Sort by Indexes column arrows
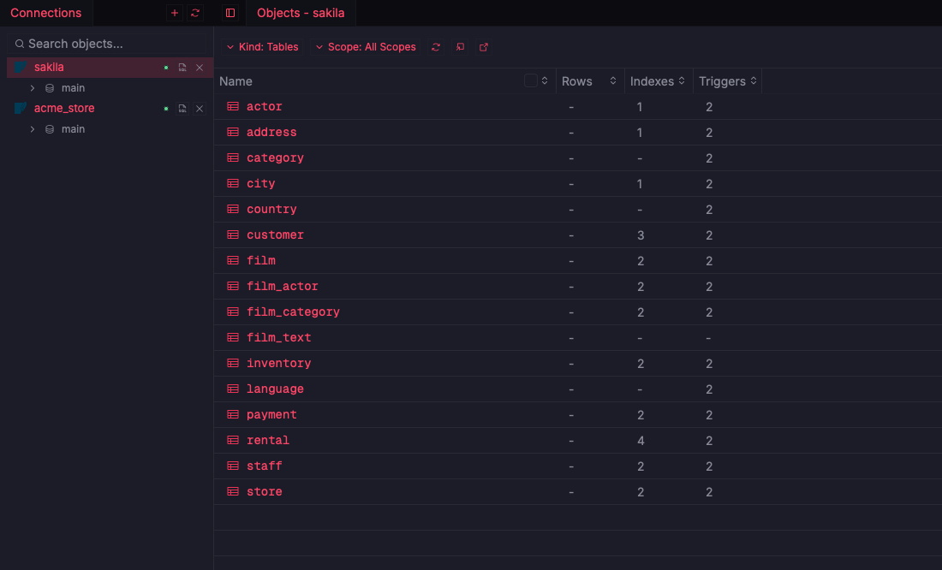Image resolution: width=942 pixels, height=570 pixels. (x=682, y=80)
